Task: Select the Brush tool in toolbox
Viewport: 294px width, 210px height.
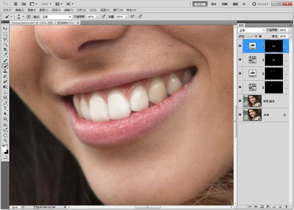Action: [x=5, y=66]
